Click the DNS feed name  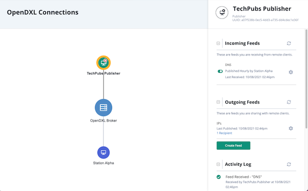click(x=228, y=65)
